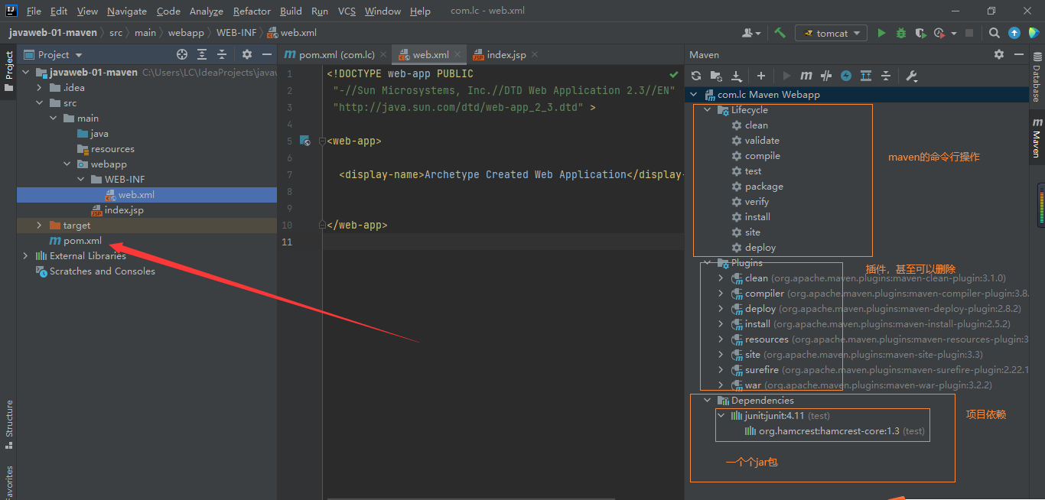Select pom.xml in project tree
This screenshot has height=500, width=1045.
83,241
